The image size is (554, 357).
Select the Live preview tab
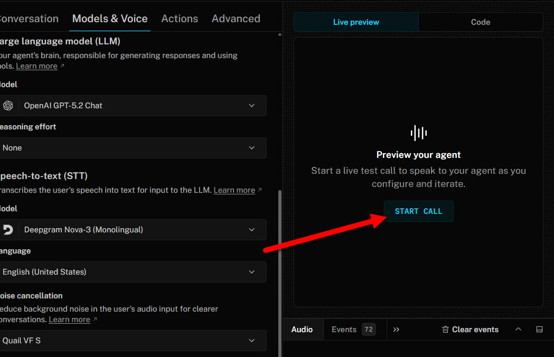[x=356, y=22]
